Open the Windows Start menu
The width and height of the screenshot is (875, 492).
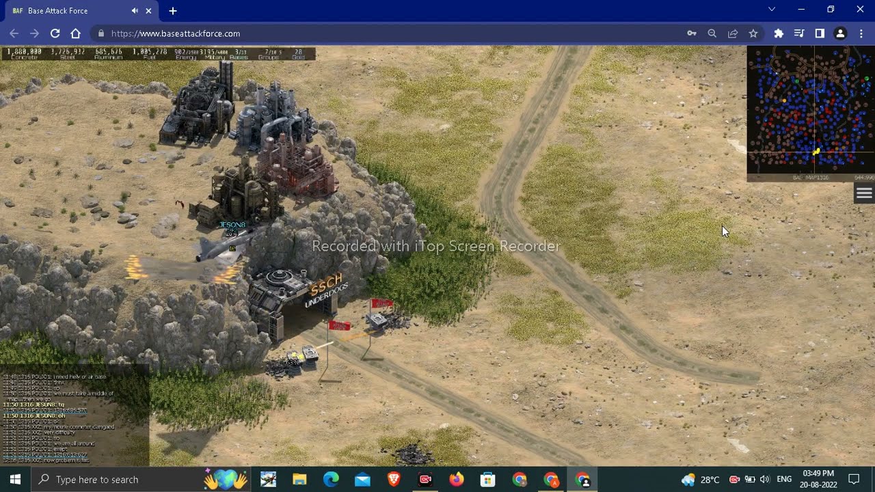click(15, 479)
